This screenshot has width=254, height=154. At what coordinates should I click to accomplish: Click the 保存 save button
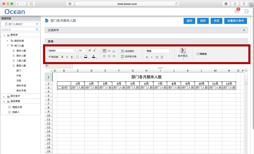[203, 21]
